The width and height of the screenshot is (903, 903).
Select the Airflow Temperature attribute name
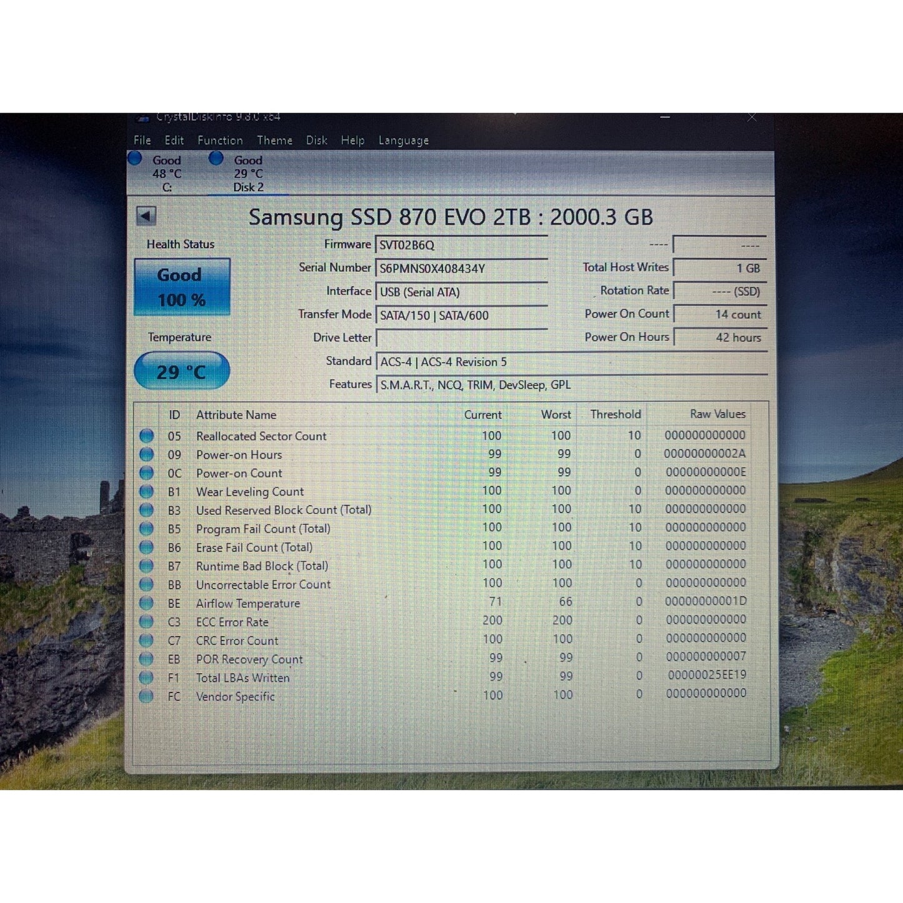tap(248, 604)
